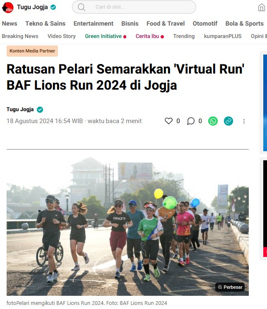Click verified badge beside author Tugu Jogja
This screenshot has height=309, width=267.
[x=40, y=109]
